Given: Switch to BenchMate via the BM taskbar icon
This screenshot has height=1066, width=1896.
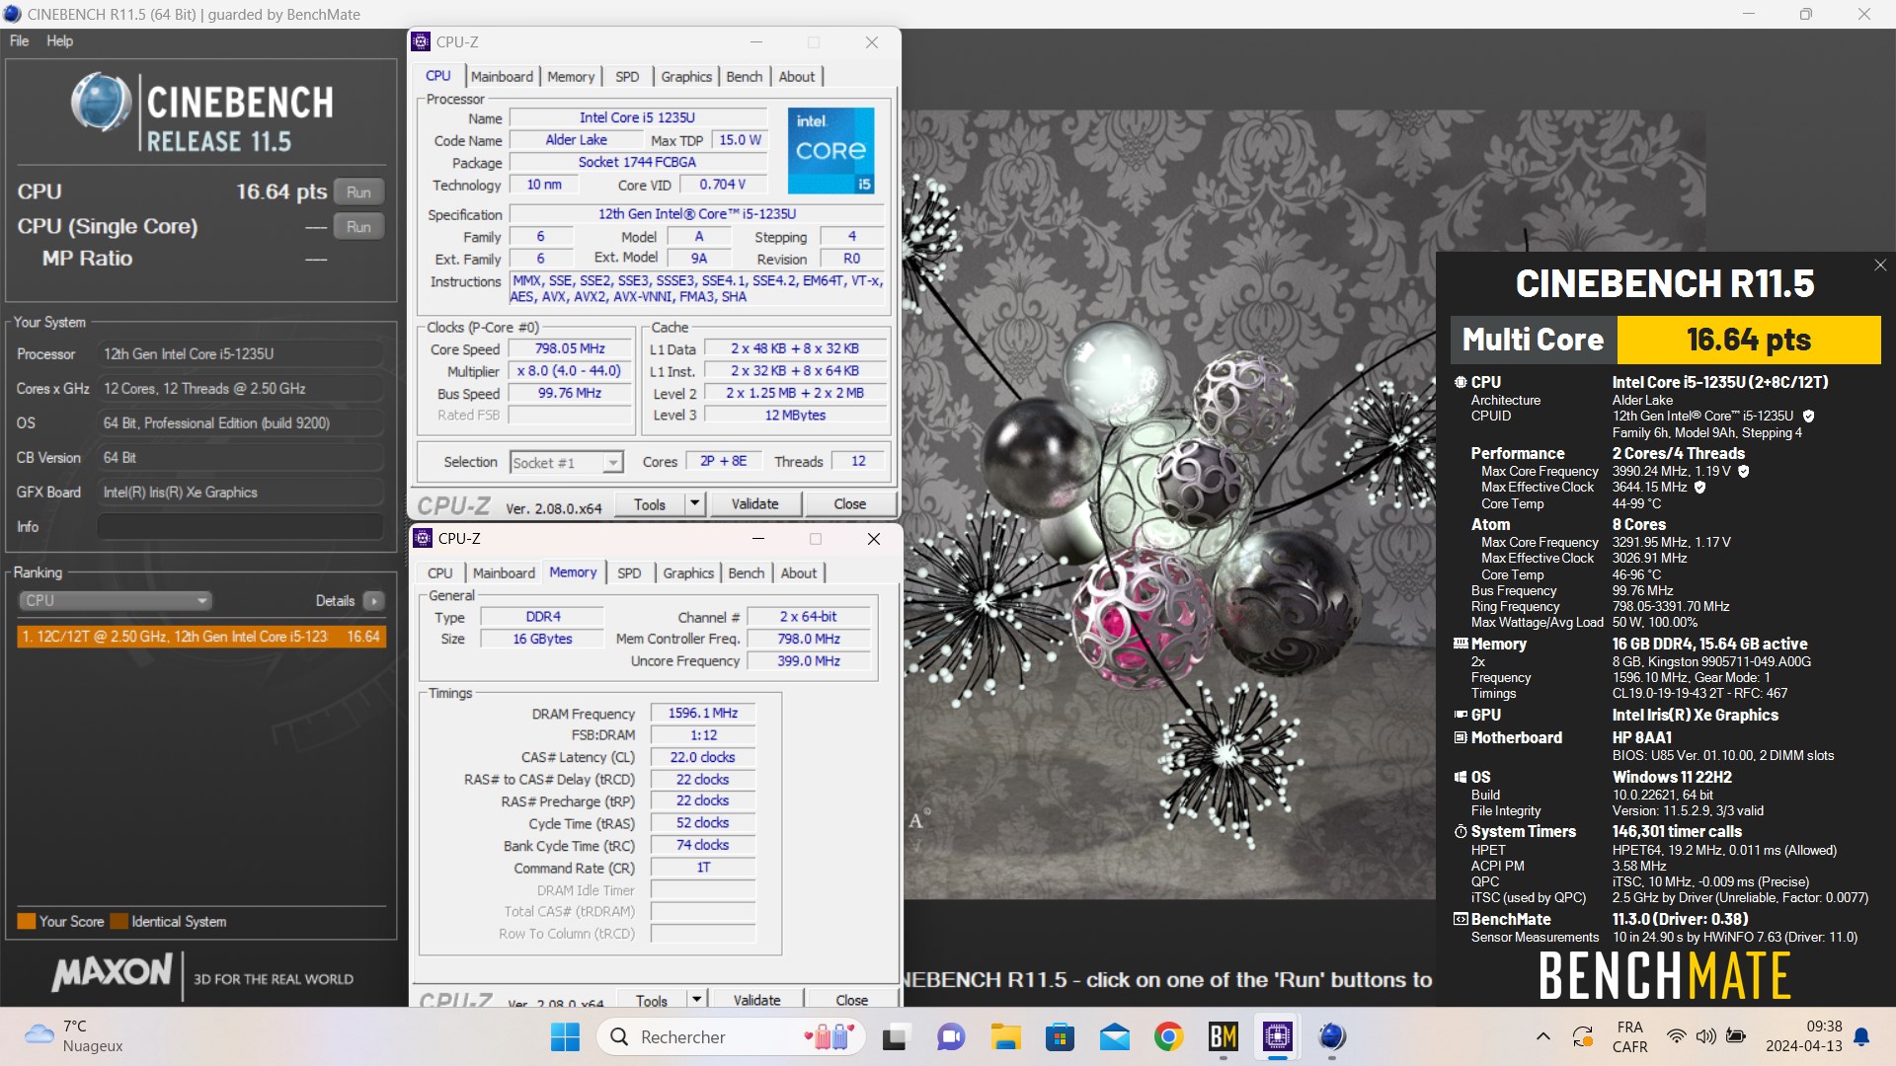Looking at the screenshot, I should pos(1224,1036).
